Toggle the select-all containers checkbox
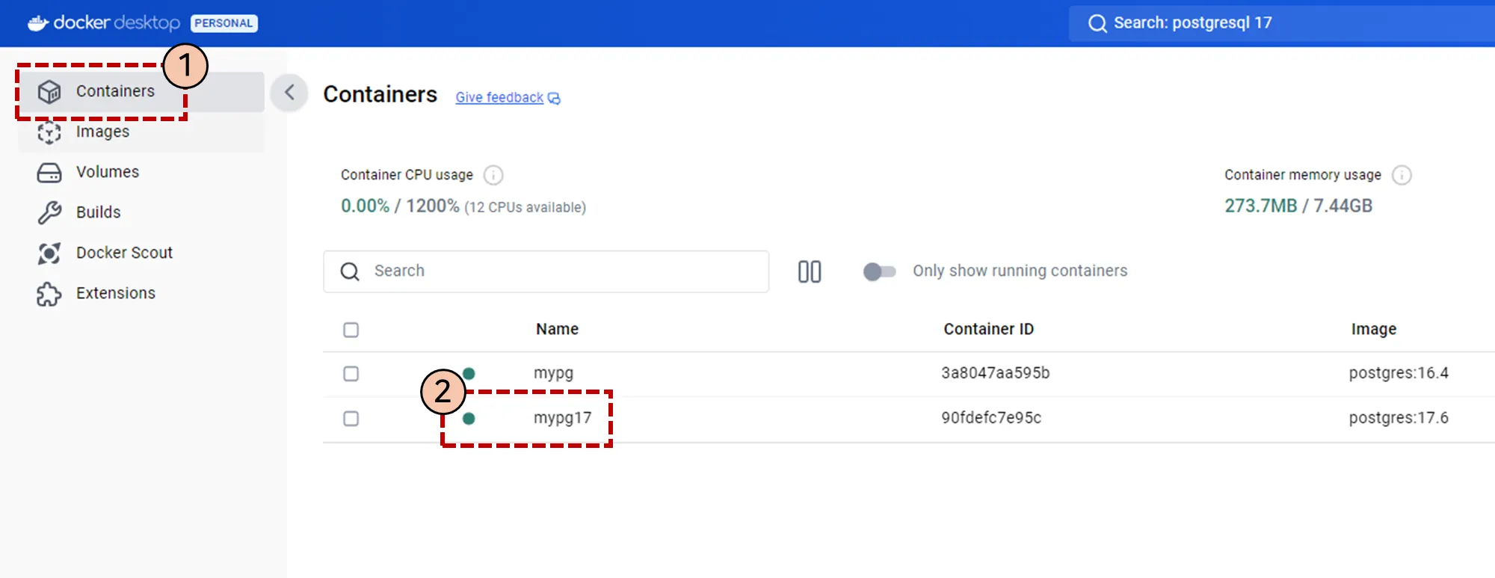Image resolution: width=1495 pixels, height=578 pixels. [351, 330]
